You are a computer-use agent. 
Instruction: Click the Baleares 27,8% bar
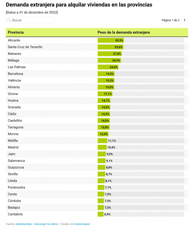click(110, 54)
